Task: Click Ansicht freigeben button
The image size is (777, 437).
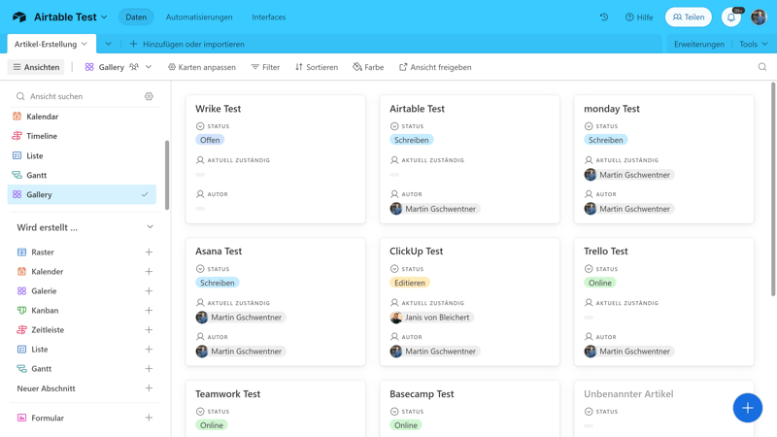Action: pos(434,67)
